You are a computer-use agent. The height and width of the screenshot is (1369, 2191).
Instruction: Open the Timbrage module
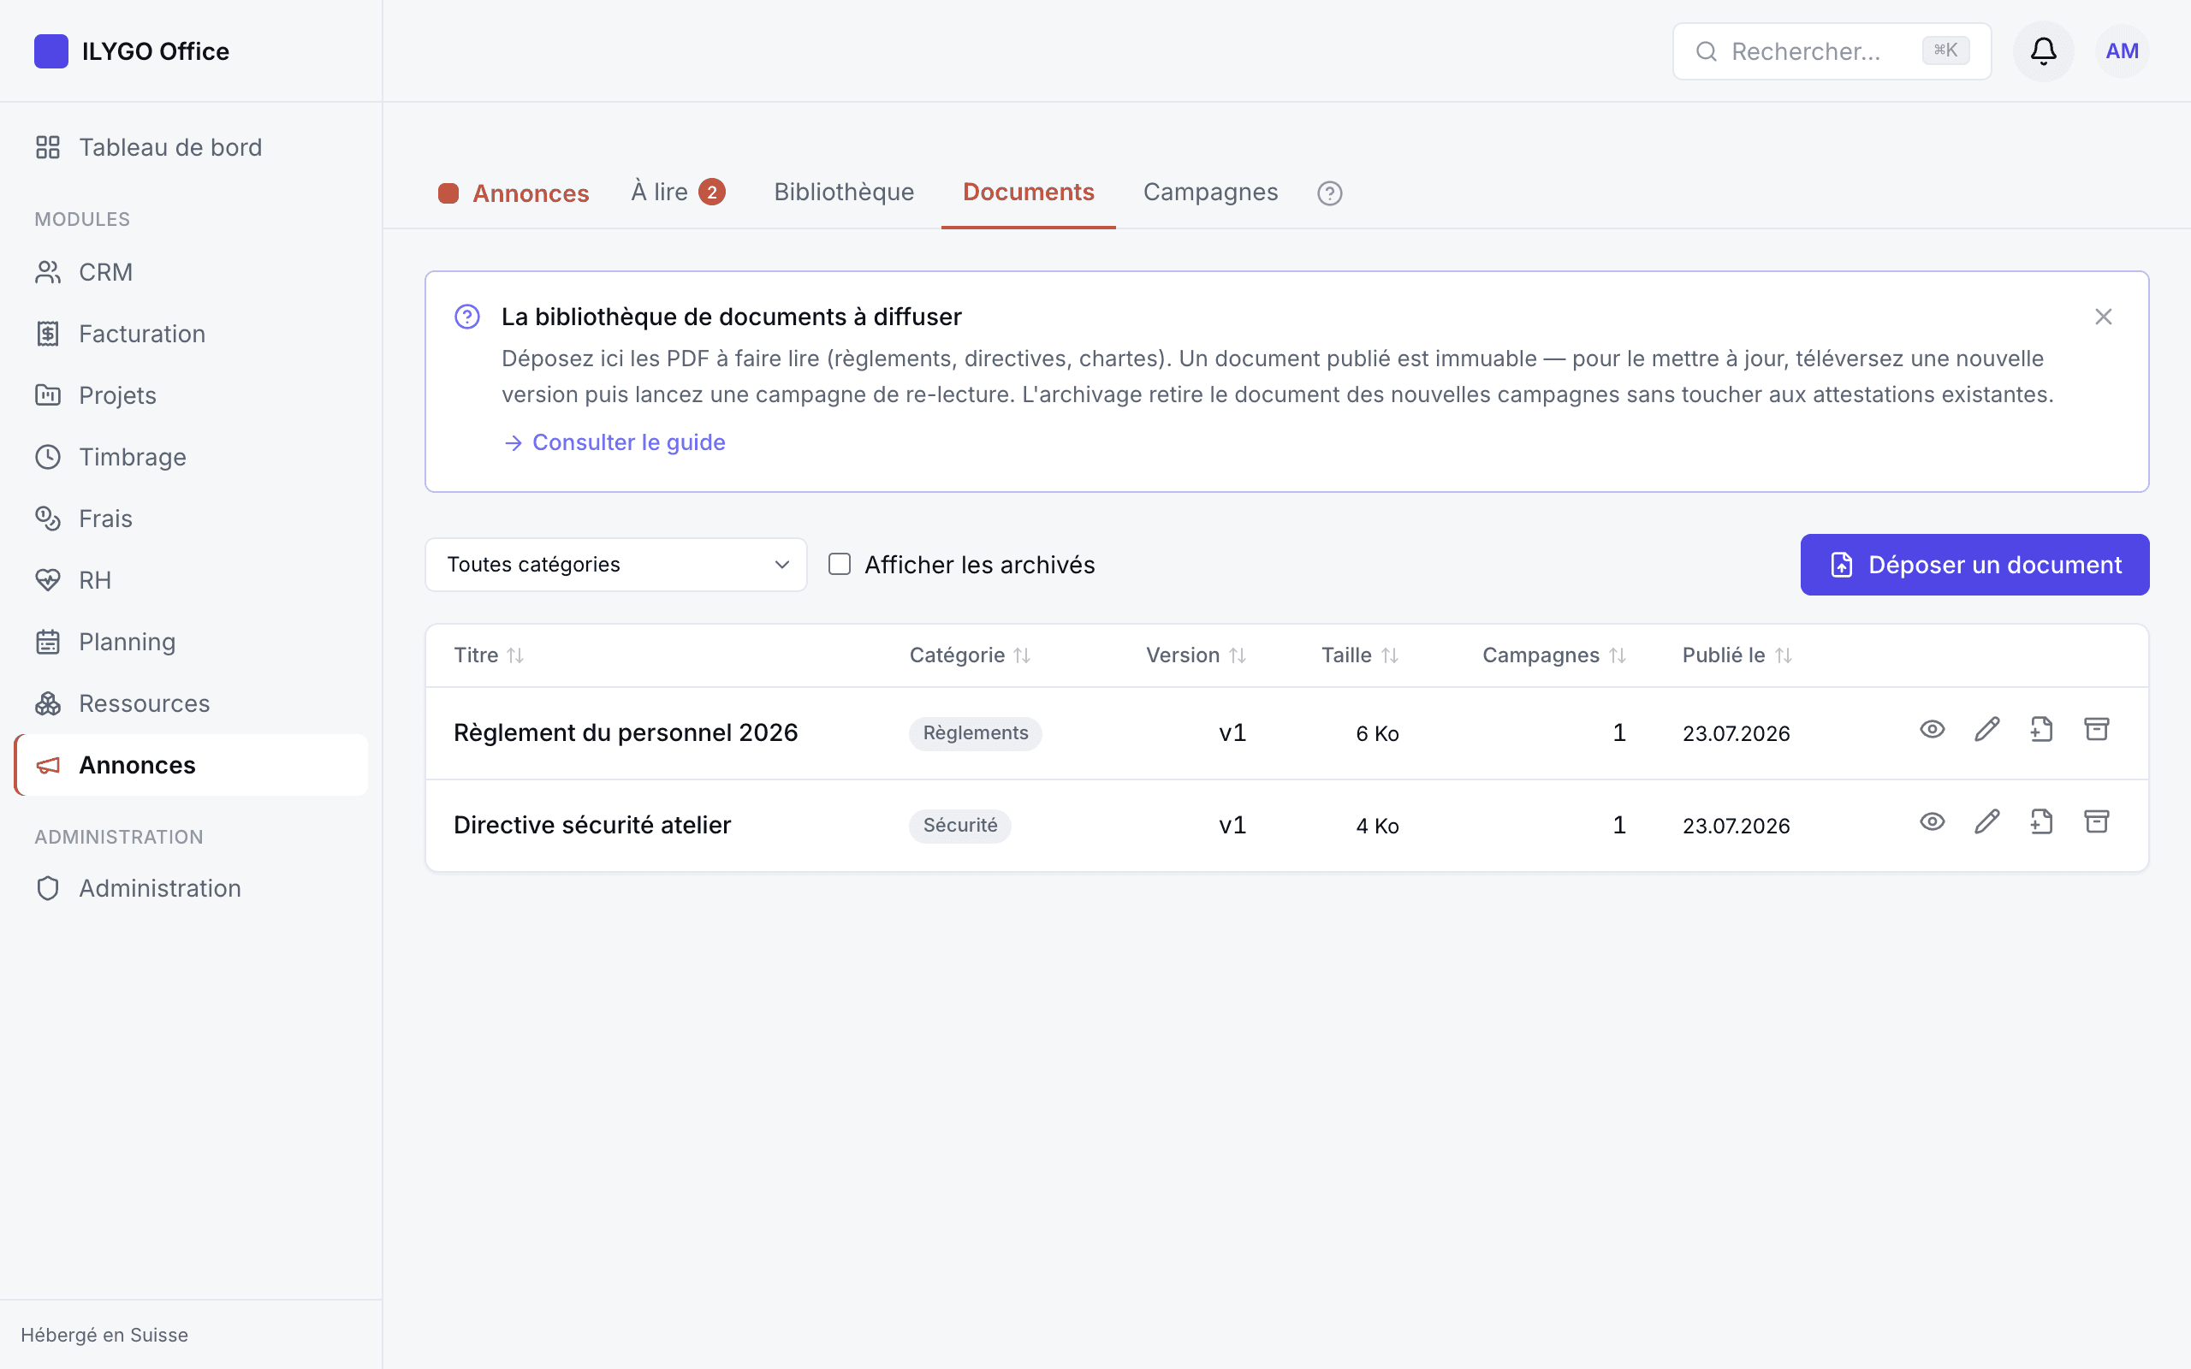[191, 457]
